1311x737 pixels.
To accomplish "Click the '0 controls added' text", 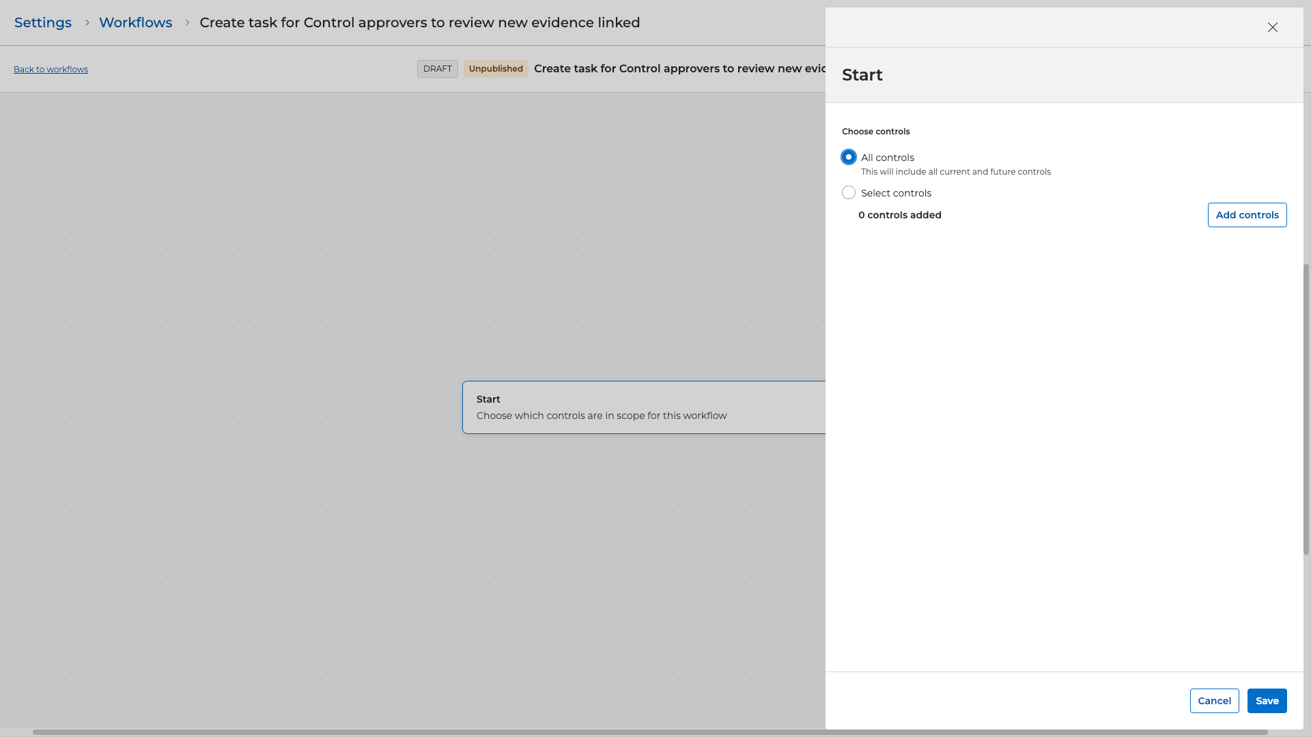I will (899, 215).
